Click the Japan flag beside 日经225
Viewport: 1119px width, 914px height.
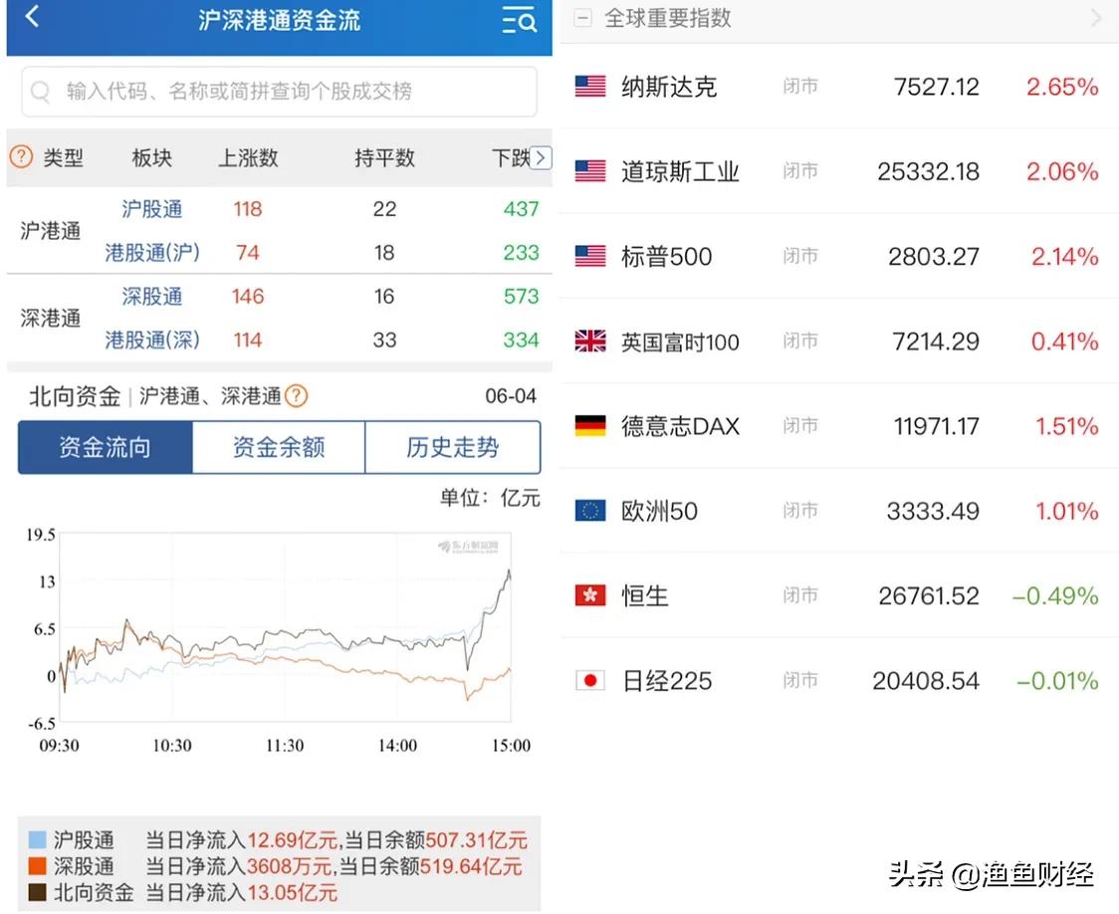(590, 680)
